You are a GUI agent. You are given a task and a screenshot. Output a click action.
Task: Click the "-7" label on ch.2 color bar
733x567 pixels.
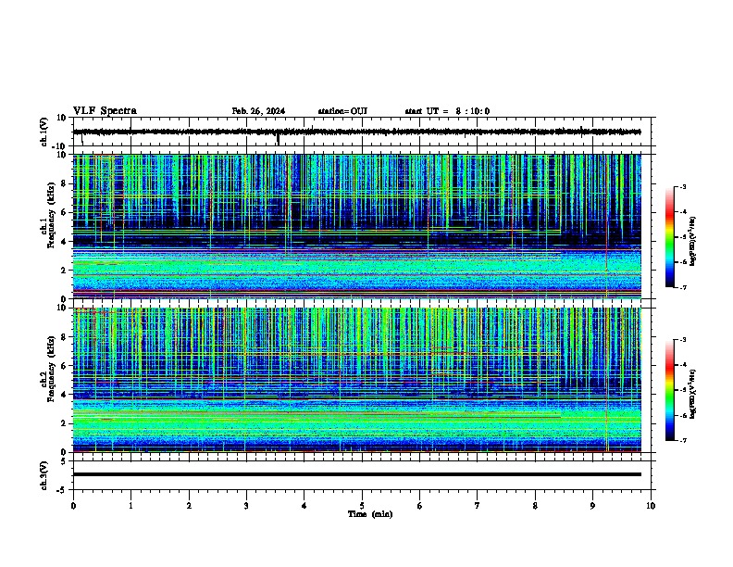tap(682, 440)
